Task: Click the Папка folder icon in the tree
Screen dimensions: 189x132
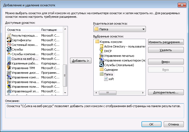Action: (102, 74)
